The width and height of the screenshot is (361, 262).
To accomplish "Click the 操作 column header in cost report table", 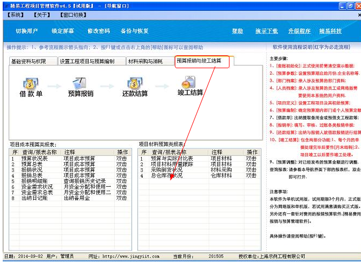I will pyautogui.click(x=122, y=152).
